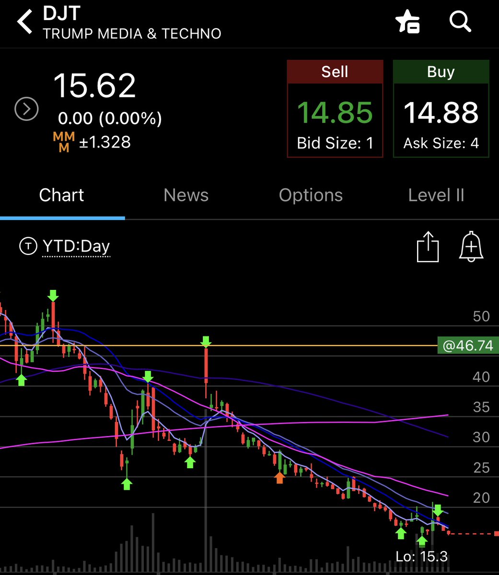Tap the 0.00 (0.00%) change value
499x575 pixels.
(x=110, y=118)
